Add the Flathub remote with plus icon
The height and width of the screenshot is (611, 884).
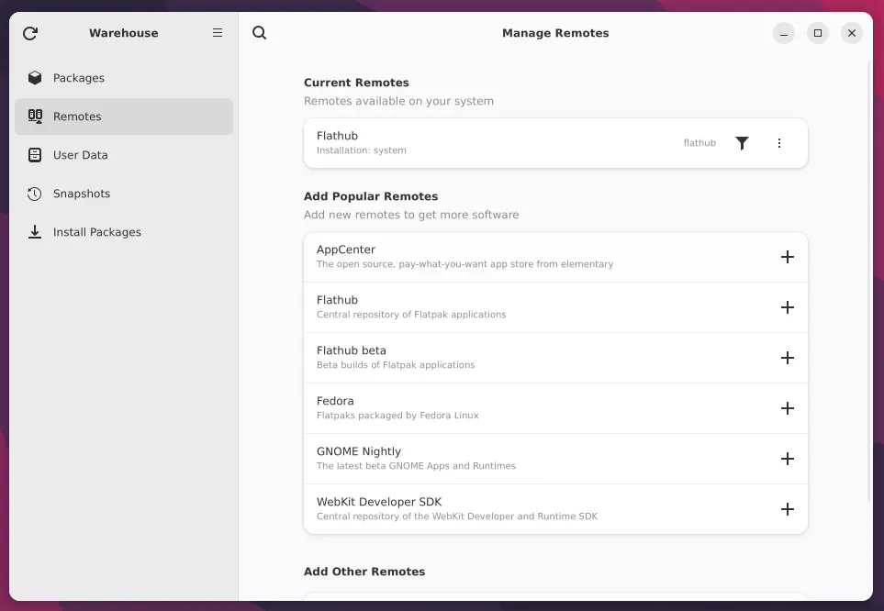click(x=787, y=307)
